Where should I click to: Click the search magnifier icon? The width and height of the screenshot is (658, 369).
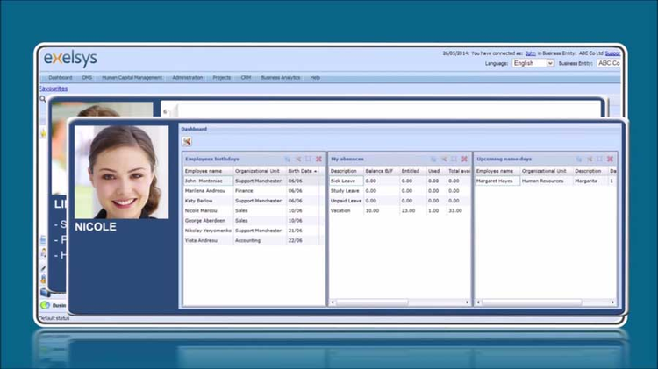pos(43,99)
